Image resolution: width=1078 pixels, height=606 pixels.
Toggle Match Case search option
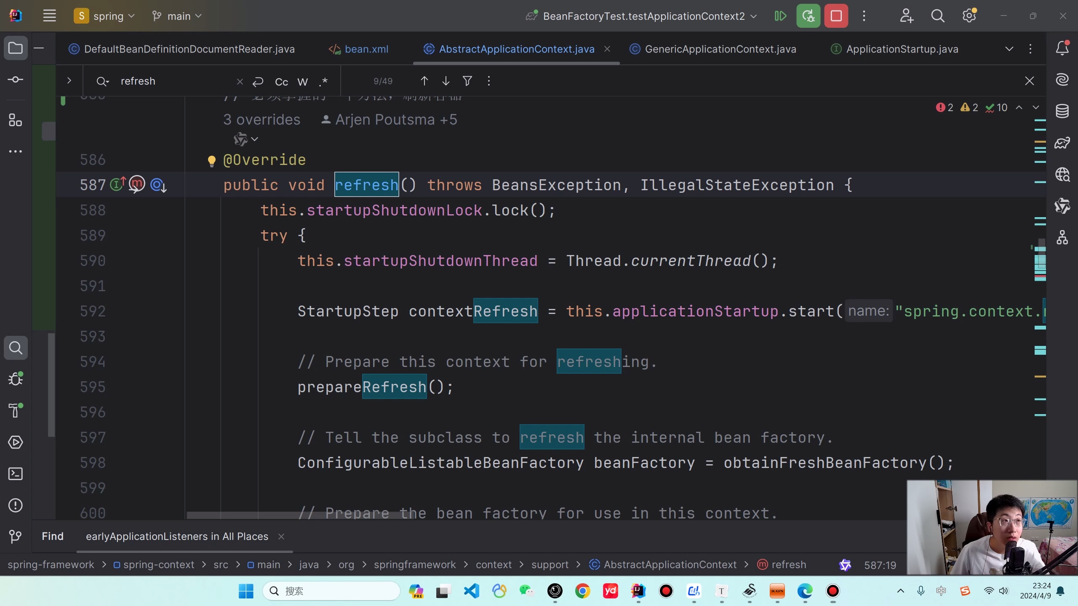pyautogui.click(x=281, y=82)
